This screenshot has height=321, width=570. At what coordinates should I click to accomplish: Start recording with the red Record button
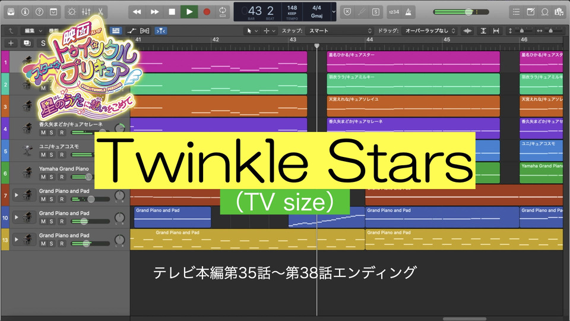207,12
